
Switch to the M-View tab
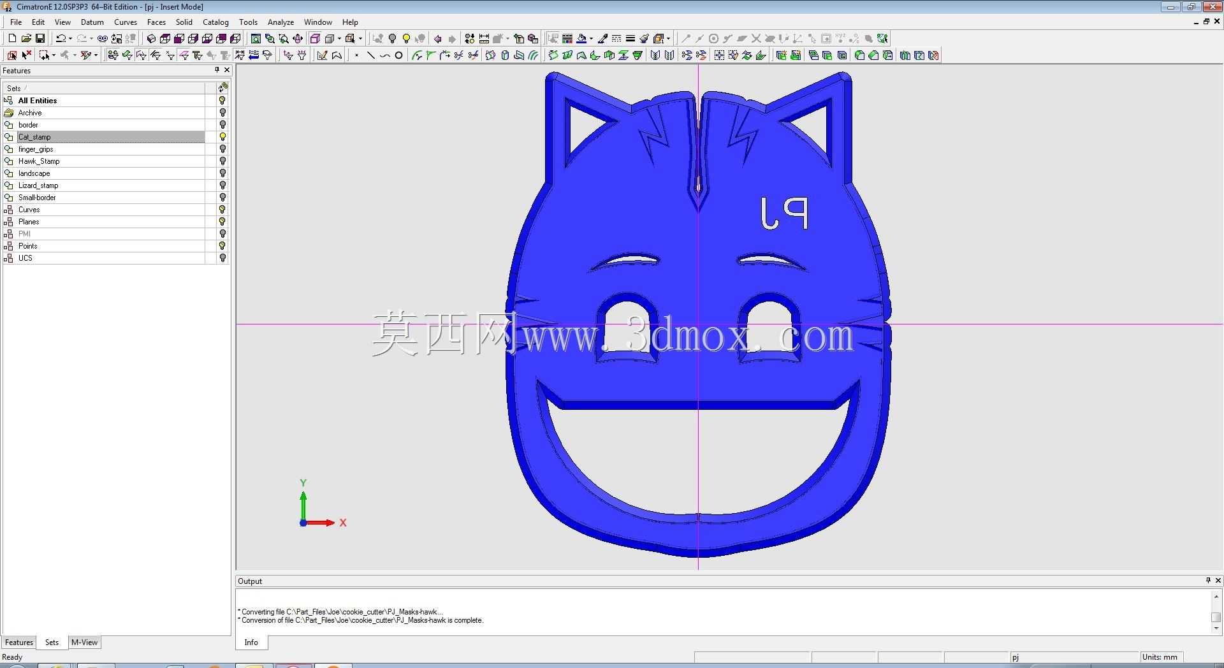pos(84,643)
